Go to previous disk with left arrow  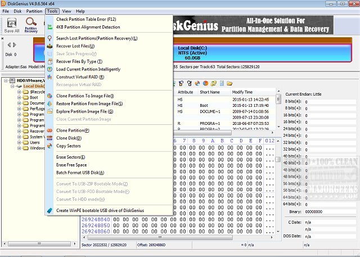click(x=9, y=45)
